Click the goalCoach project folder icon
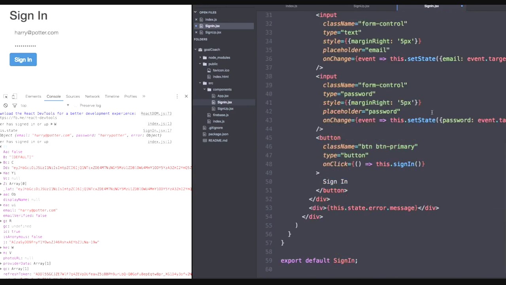Screen dimensions: 506x285 [200, 49]
